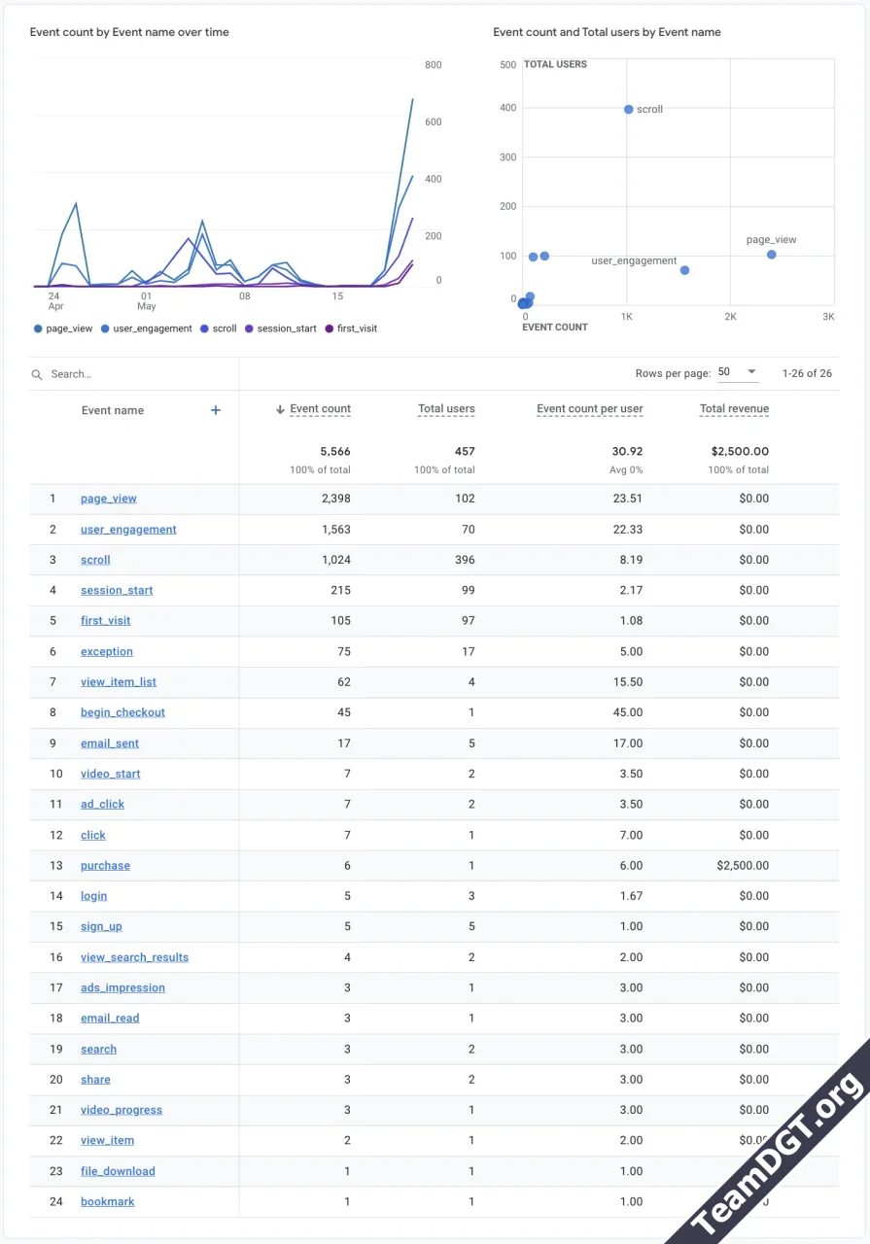Click the begin_checkout event link
The image size is (870, 1244).
click(x=122, y=712)
